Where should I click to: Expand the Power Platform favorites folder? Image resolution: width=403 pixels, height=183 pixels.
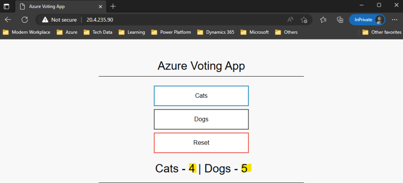pos(171,32)
